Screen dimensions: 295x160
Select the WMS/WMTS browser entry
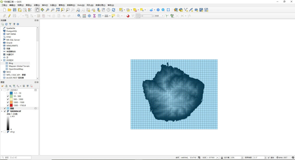pyautogui.click(x=12, y=46)
